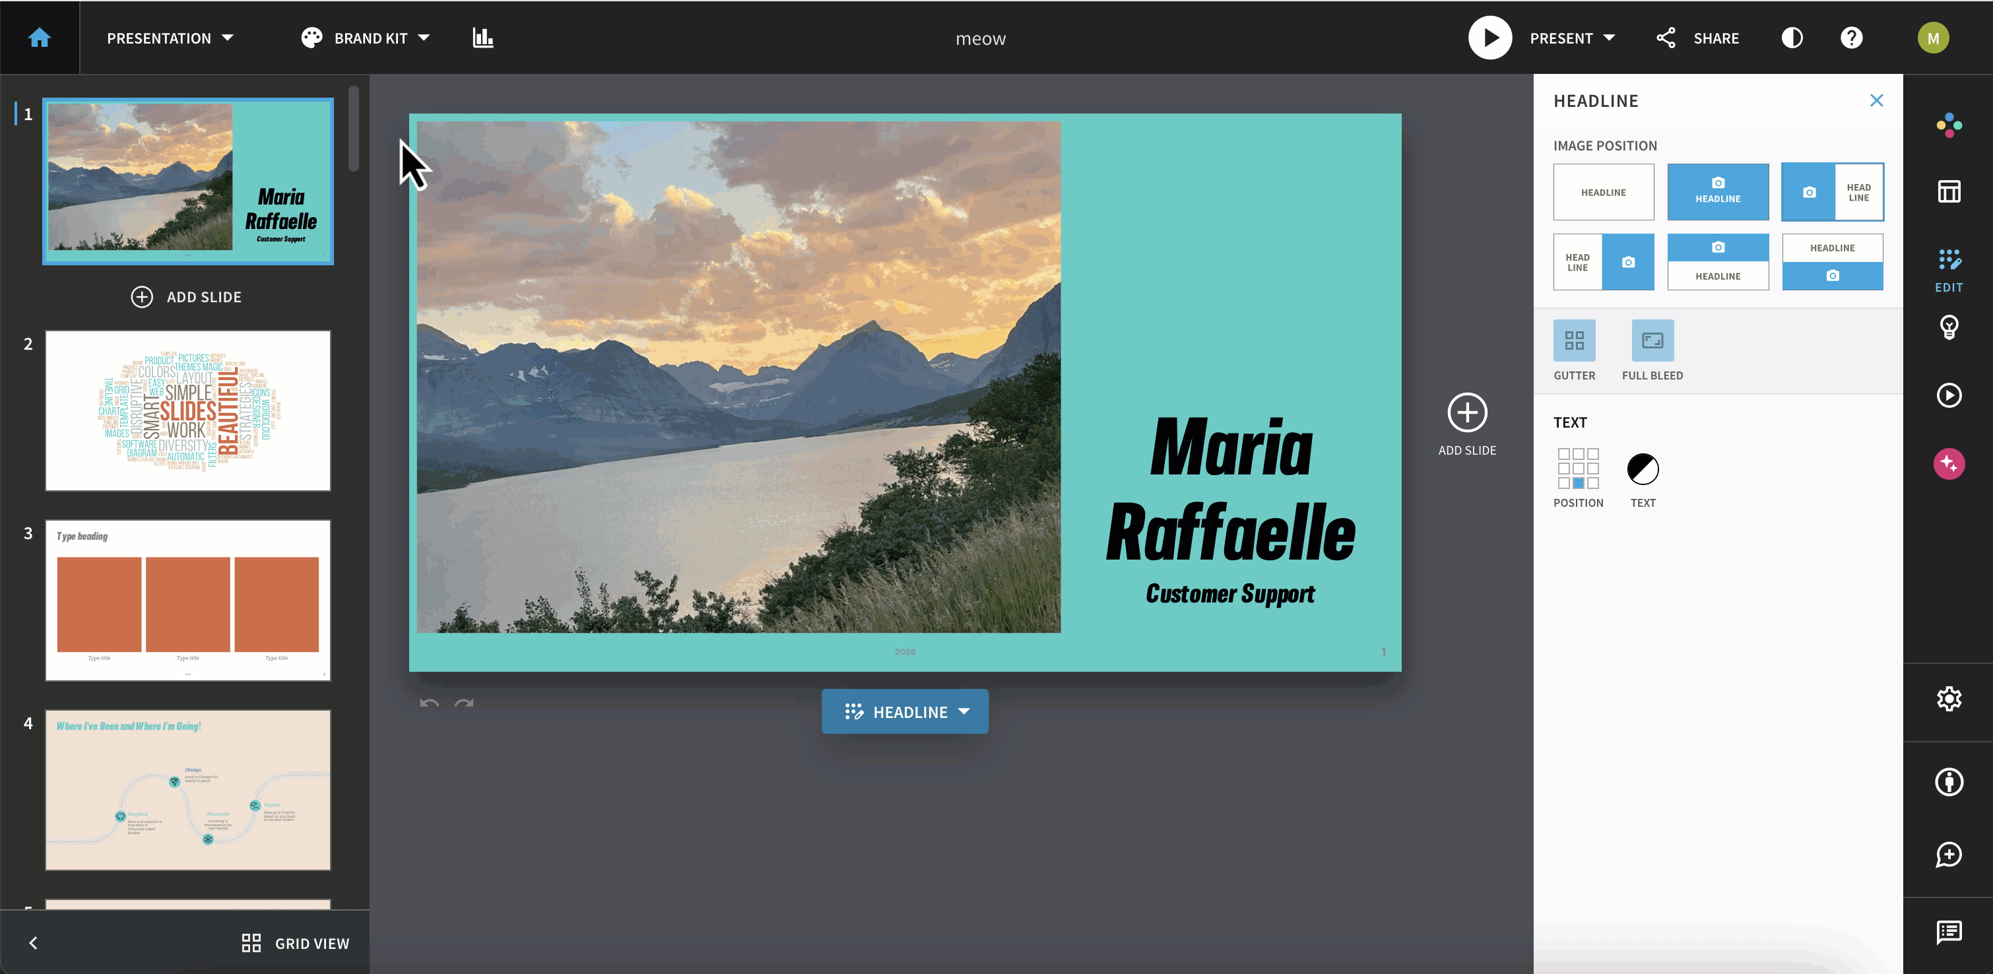This screenshot has height=974, width=1993.
Task: Open the Headline layout dropdown below slide
Action: [x=904, y=711]
